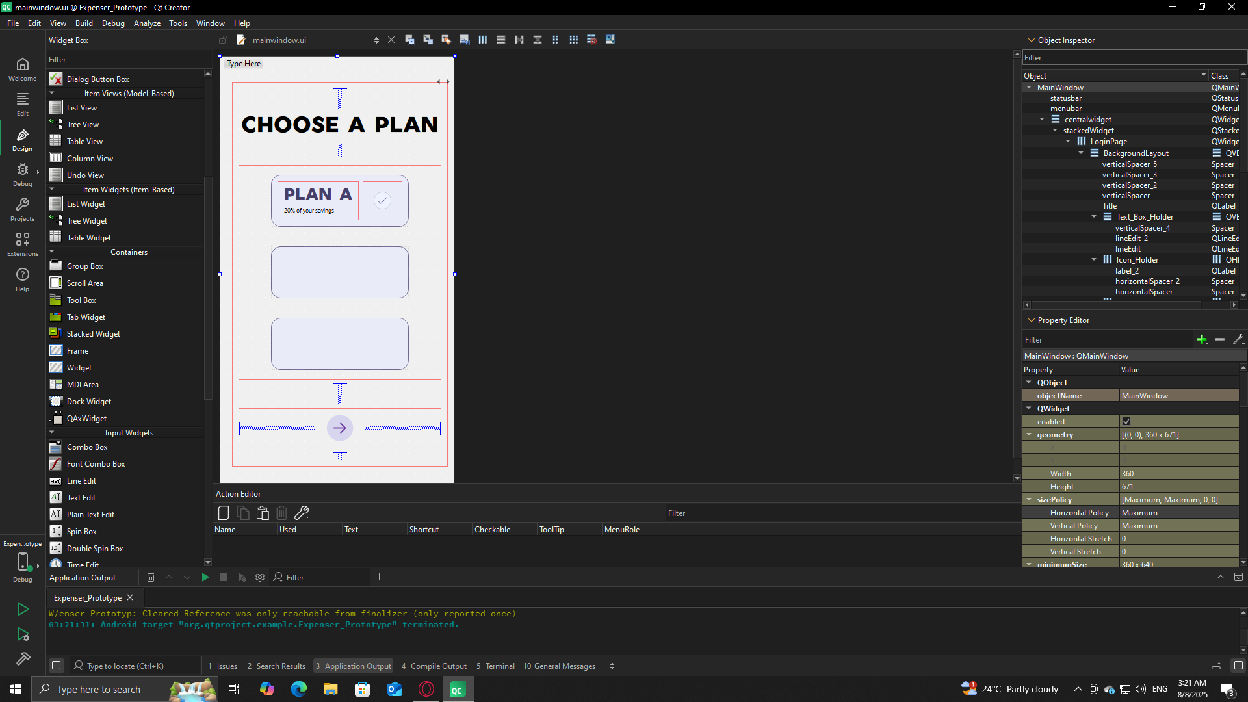The image size is (1248, 702).
Task: Open the Projects mode
Action: tap(22, 211)
